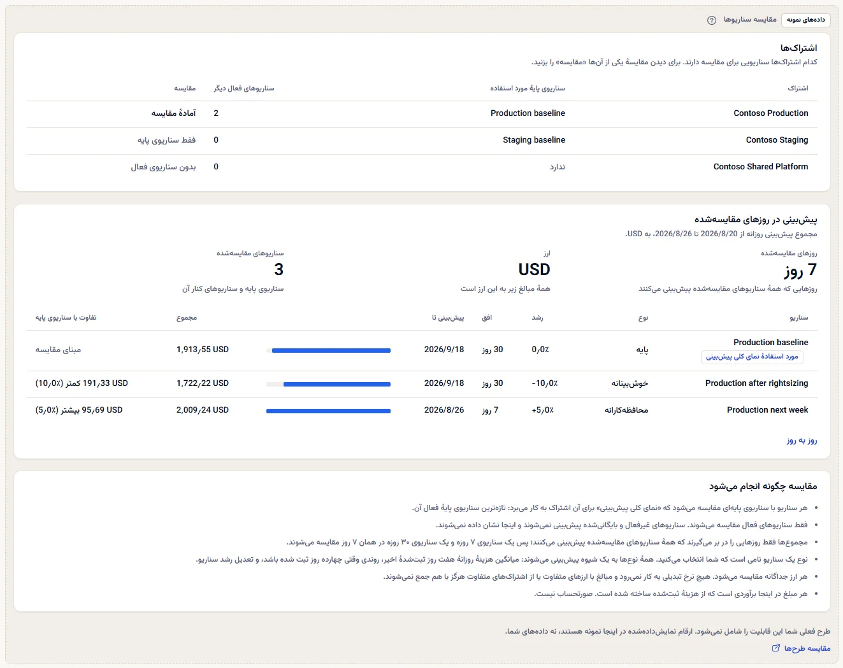Select the «Contoso Shared Platform» subscription name
The width and height of the screenshot is (843, 668).
click(761, 167)
